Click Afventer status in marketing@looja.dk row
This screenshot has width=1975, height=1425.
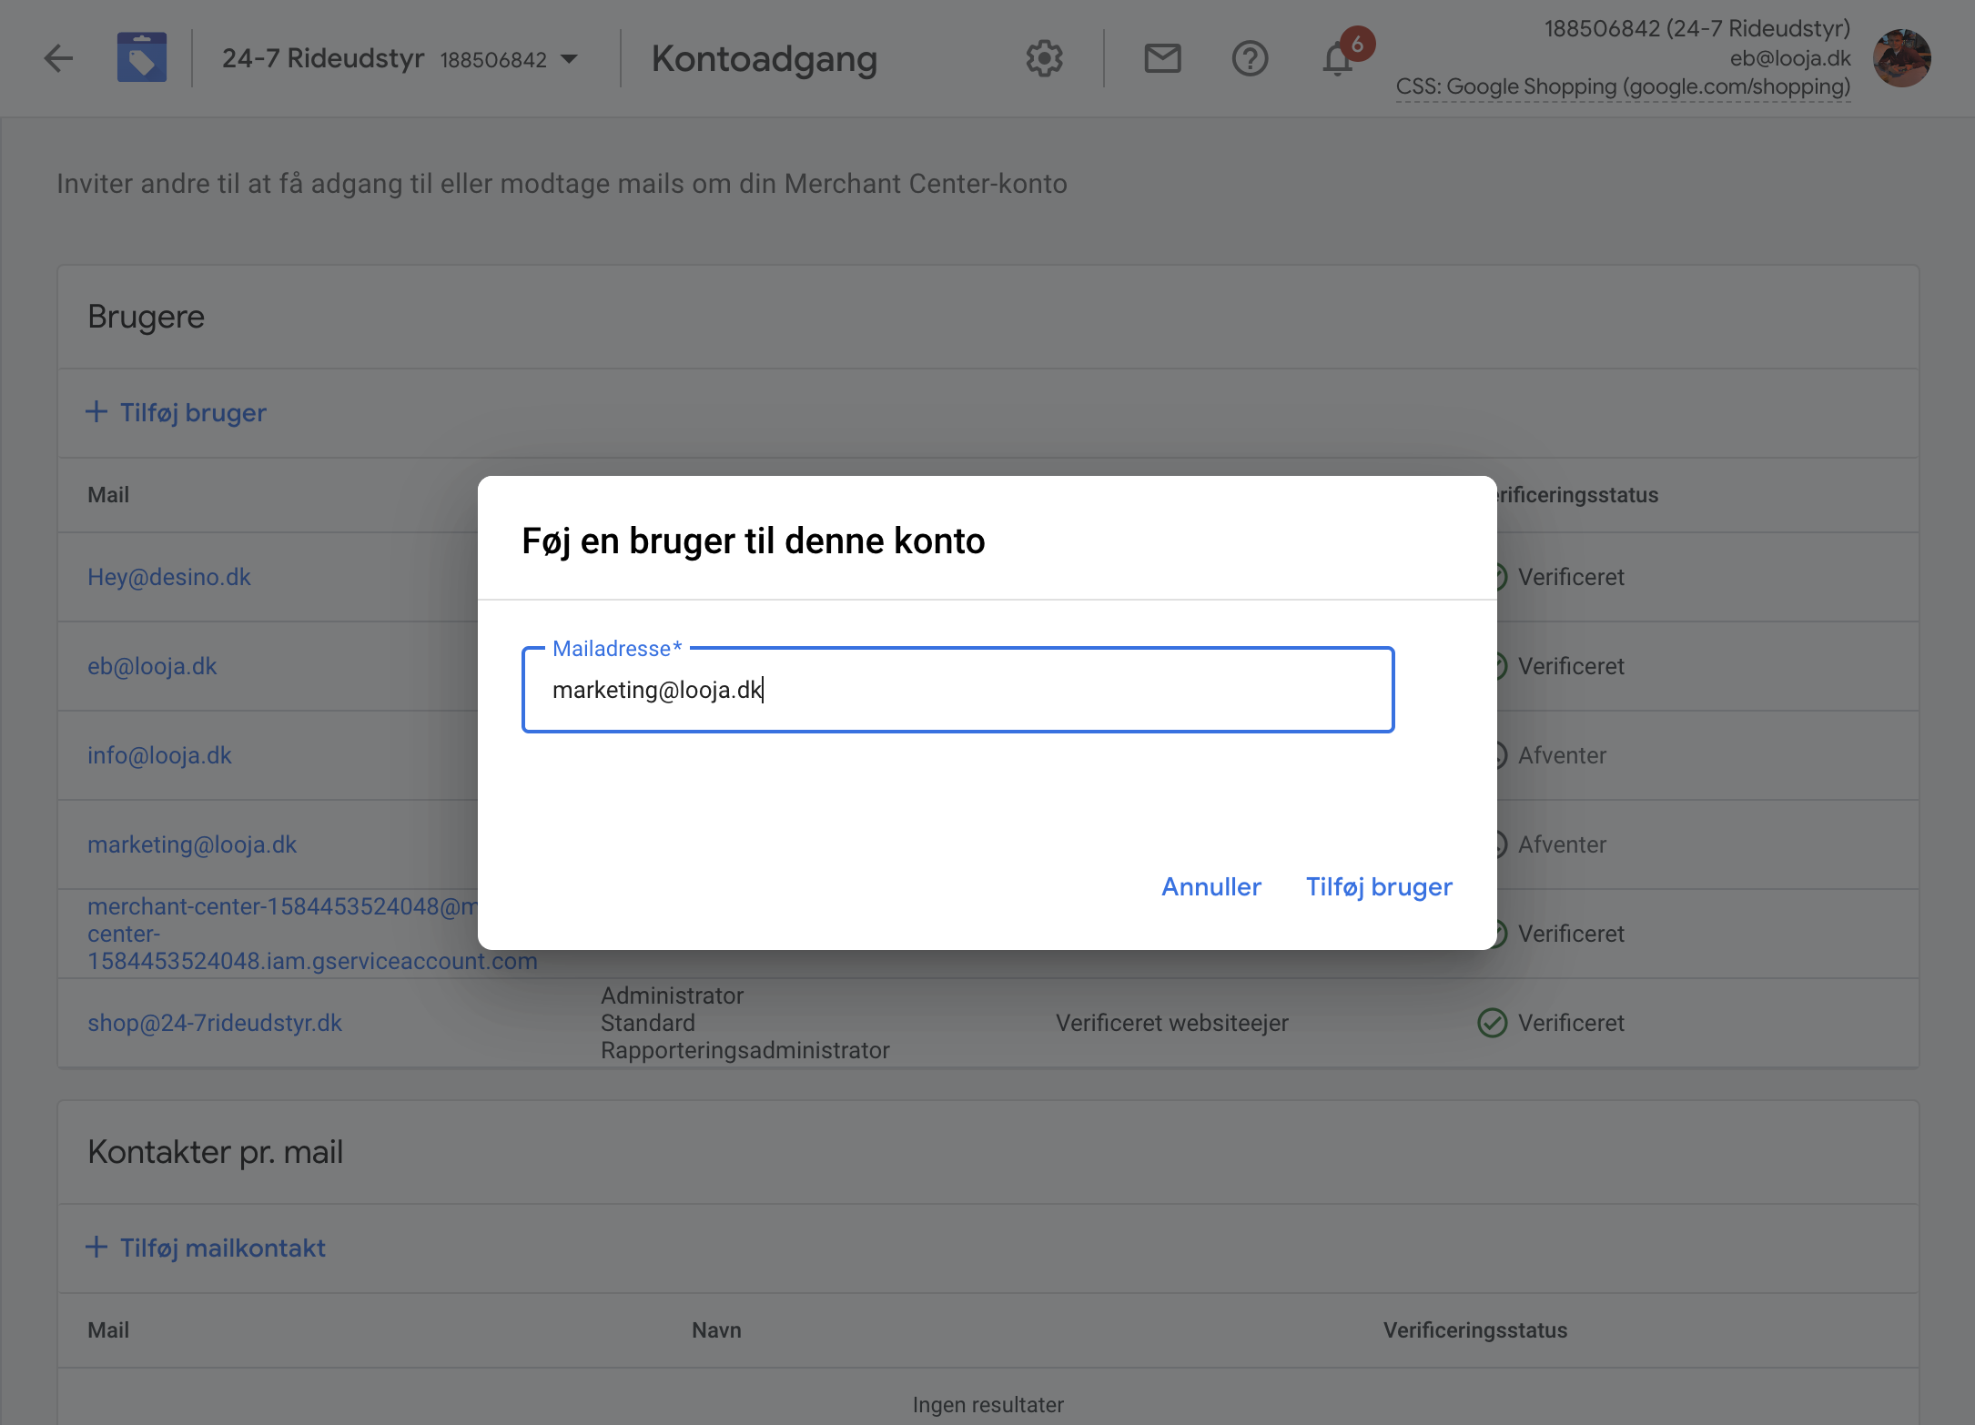1562,844
